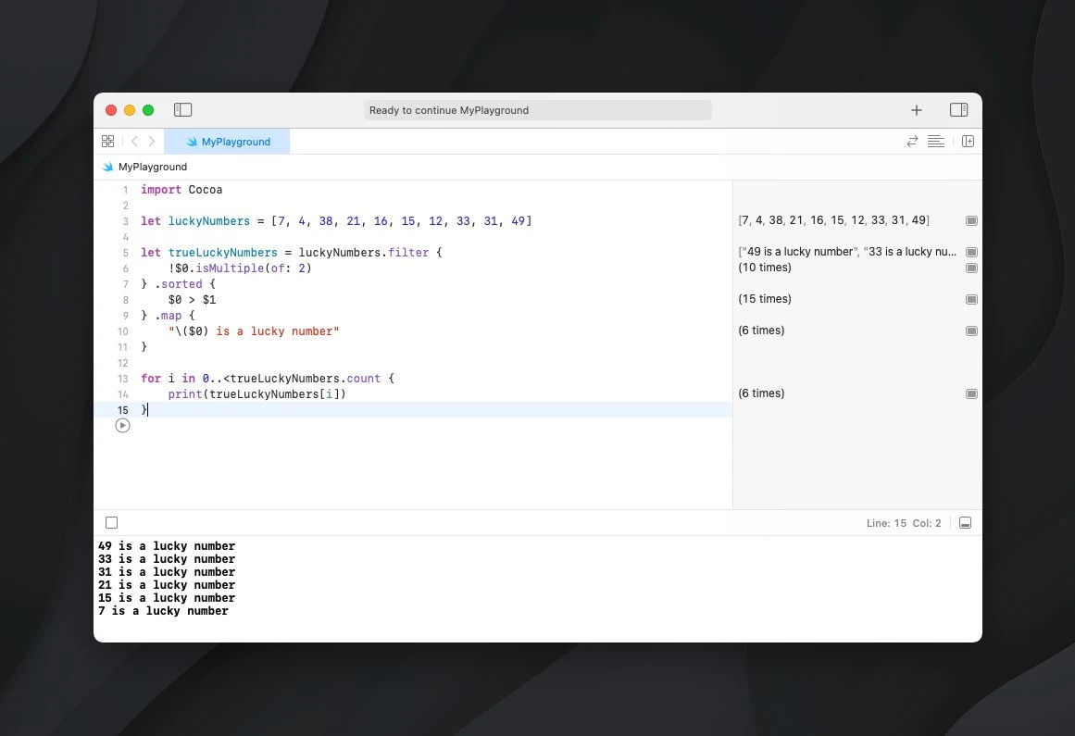Viewport: 1075px width, 736px height.
Task: Show inline result for (10 times) row
Action: pyautogui.click(x=971, y=268)
